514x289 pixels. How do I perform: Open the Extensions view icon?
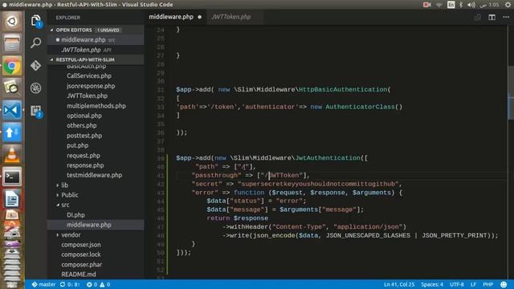click(36, 111)
